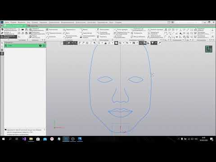Select the Прямоугольник tool
Screen dimensions: 216x162
pos(54,33)
